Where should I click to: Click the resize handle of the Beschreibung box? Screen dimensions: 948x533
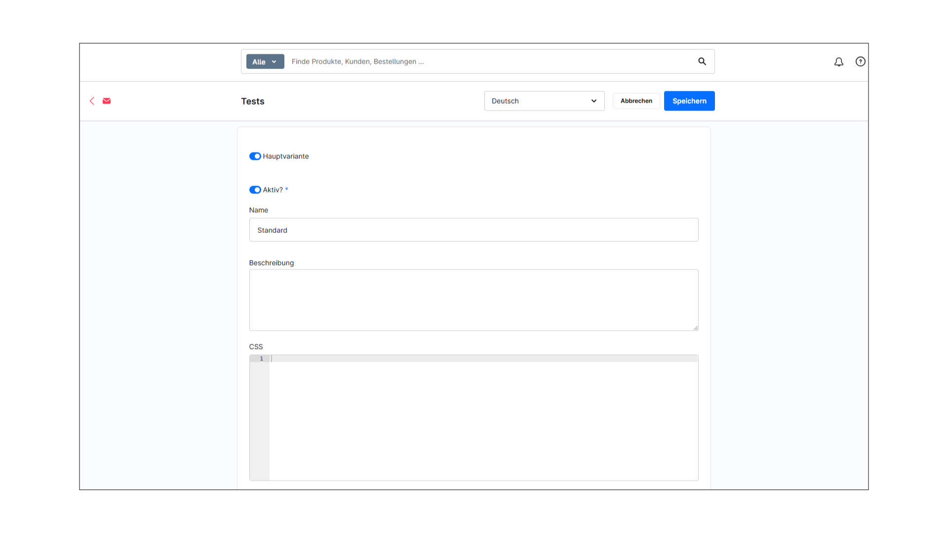696,329
